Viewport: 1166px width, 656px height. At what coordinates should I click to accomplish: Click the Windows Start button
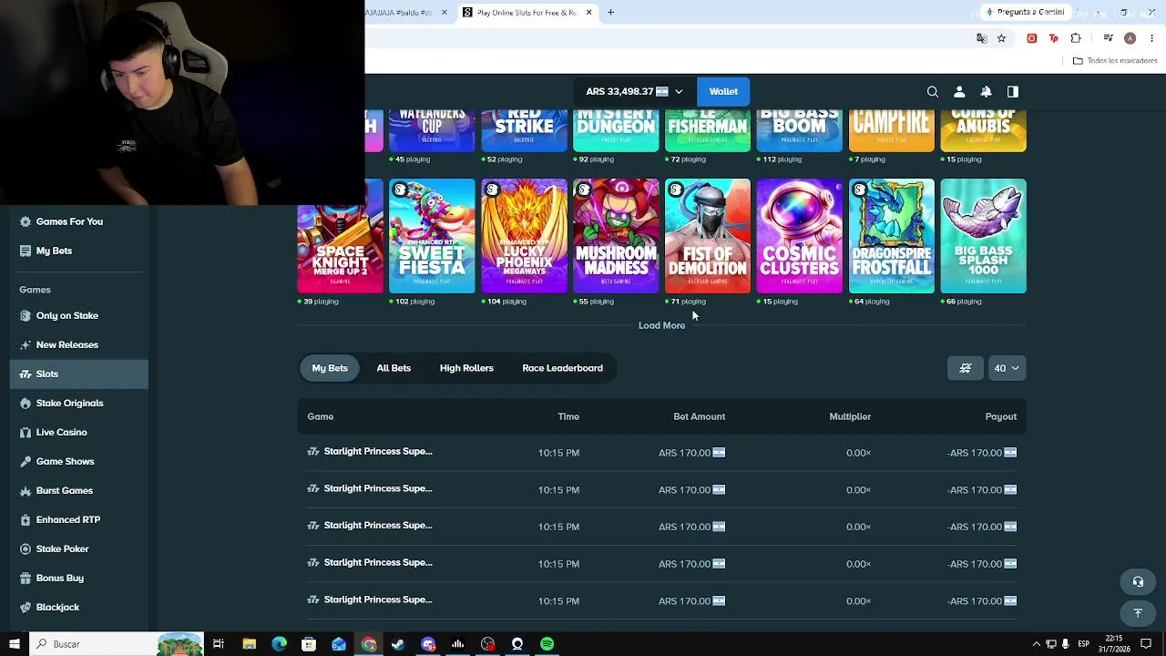[x=14, y=644]
